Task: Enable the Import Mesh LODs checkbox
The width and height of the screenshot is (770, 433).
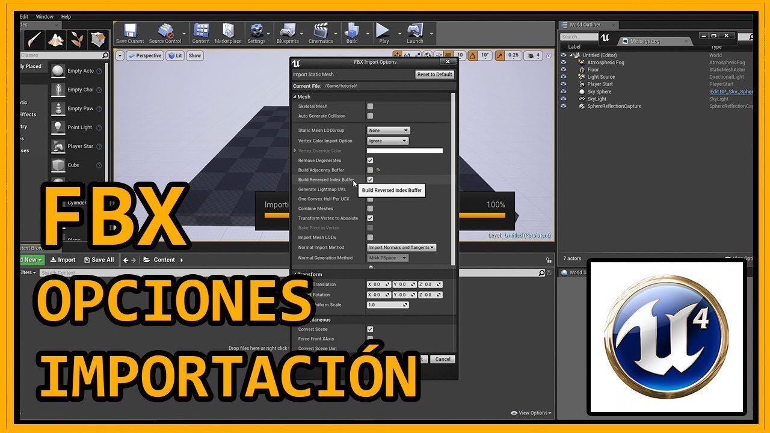Action: [x=370, y=238]
